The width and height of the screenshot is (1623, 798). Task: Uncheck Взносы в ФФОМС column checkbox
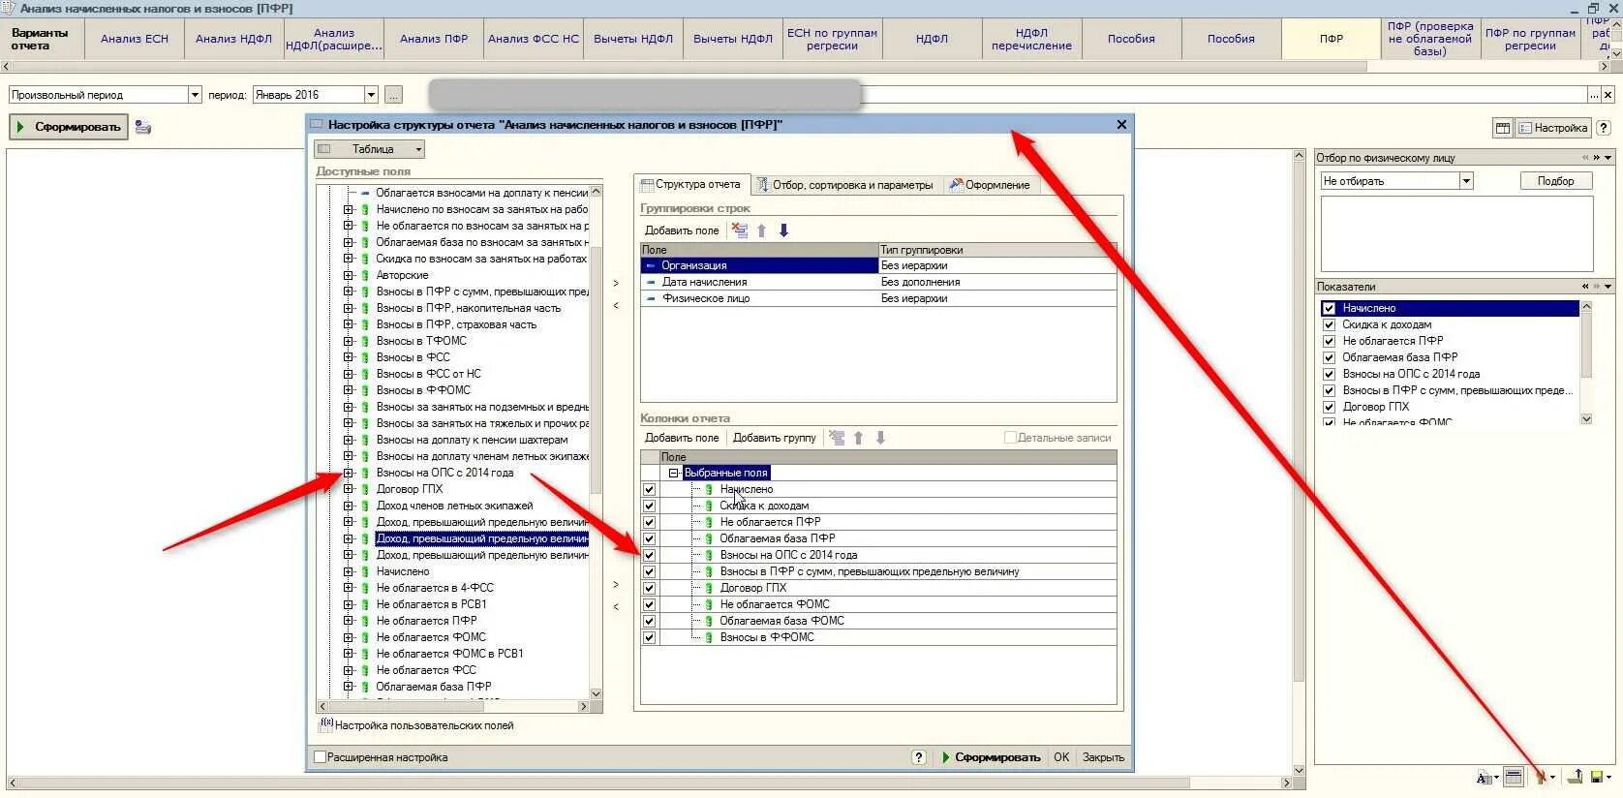tap(649, 637)
